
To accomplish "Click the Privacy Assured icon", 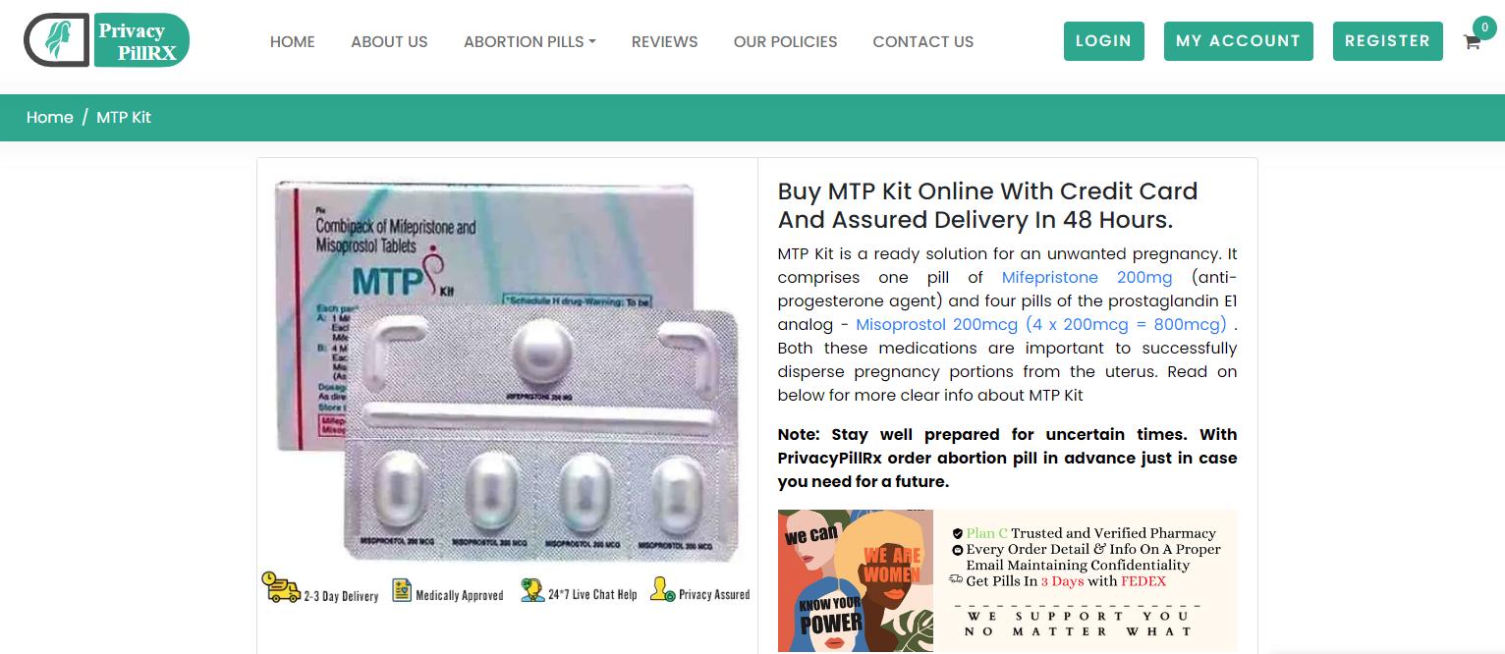I will tap(662, 589).
